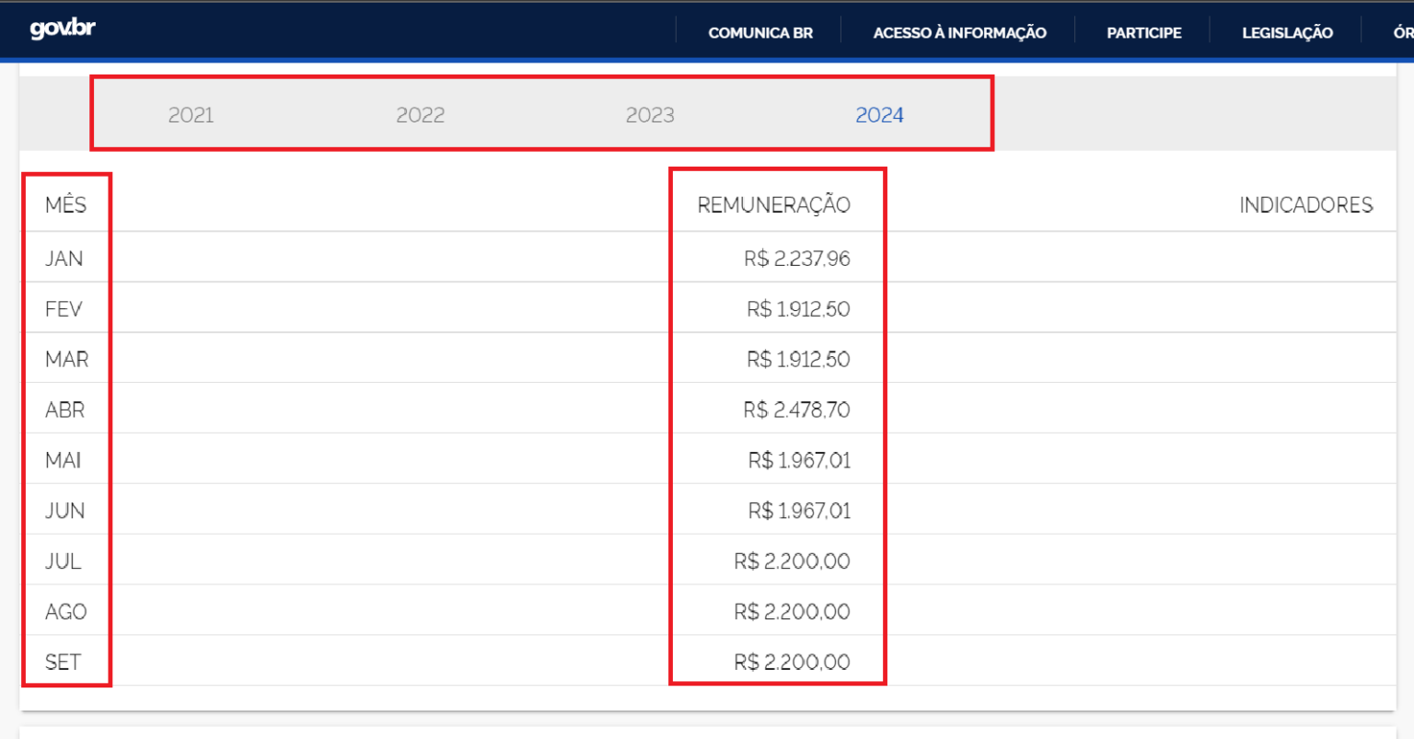Select the MAR month row
Image resolution: width=1414 pixels, height=739 pixels.
click(708, 359)
